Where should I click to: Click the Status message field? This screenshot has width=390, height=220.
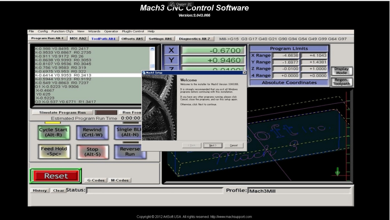(155, 190)
